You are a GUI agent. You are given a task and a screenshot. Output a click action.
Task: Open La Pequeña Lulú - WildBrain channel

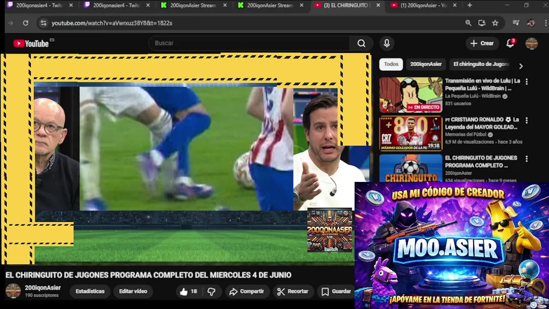473,97
